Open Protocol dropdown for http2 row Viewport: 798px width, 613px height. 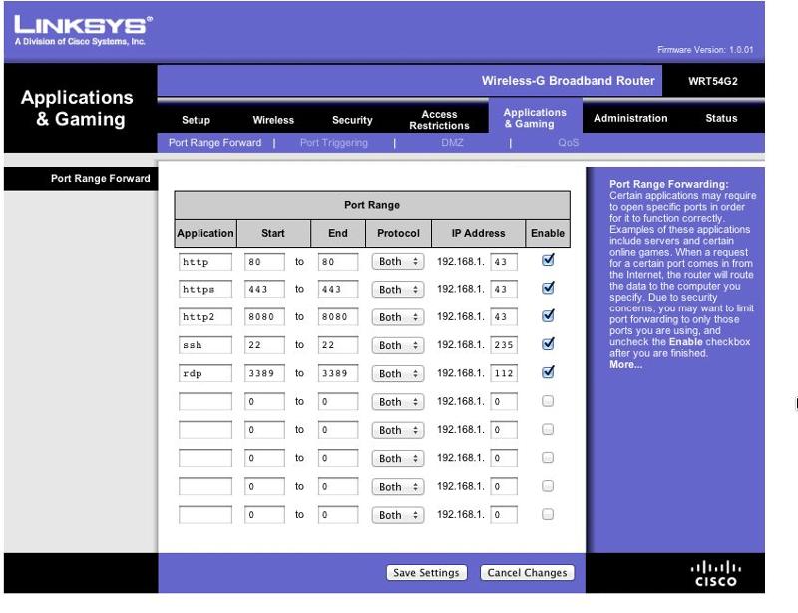pyautogui.click(x=397, y=317)
